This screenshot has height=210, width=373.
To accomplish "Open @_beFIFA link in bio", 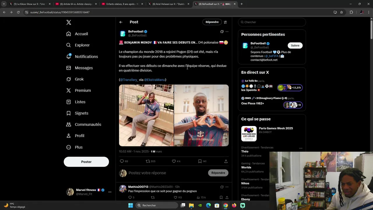I will pos(272,56).
